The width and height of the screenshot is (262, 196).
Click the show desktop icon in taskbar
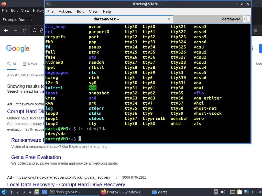click(x=44, y=192)
